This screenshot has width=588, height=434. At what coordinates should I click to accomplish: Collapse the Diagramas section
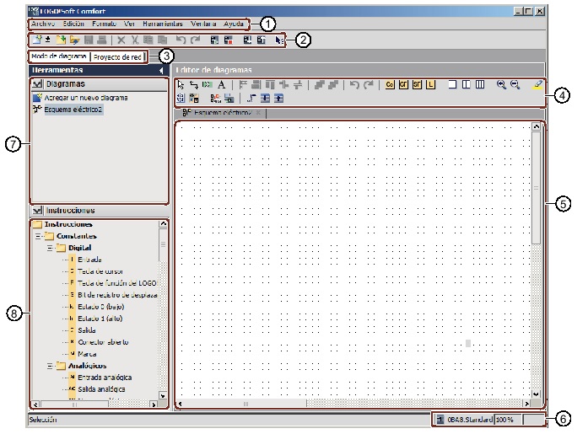37,84
